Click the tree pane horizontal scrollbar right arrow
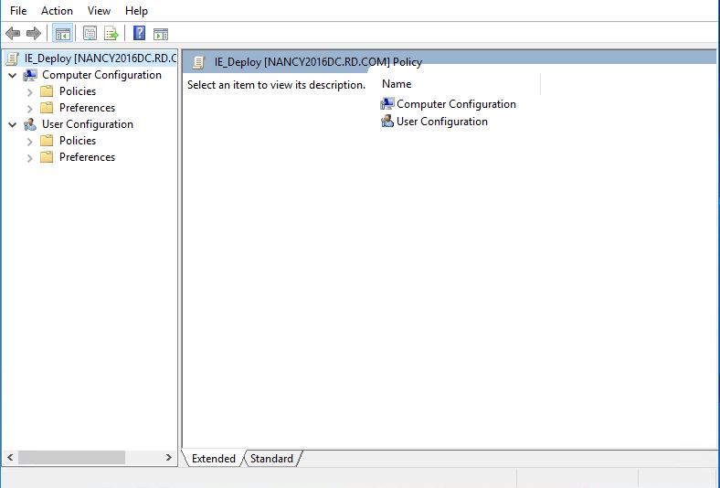The image size is (720, 488). coord(169,457)
